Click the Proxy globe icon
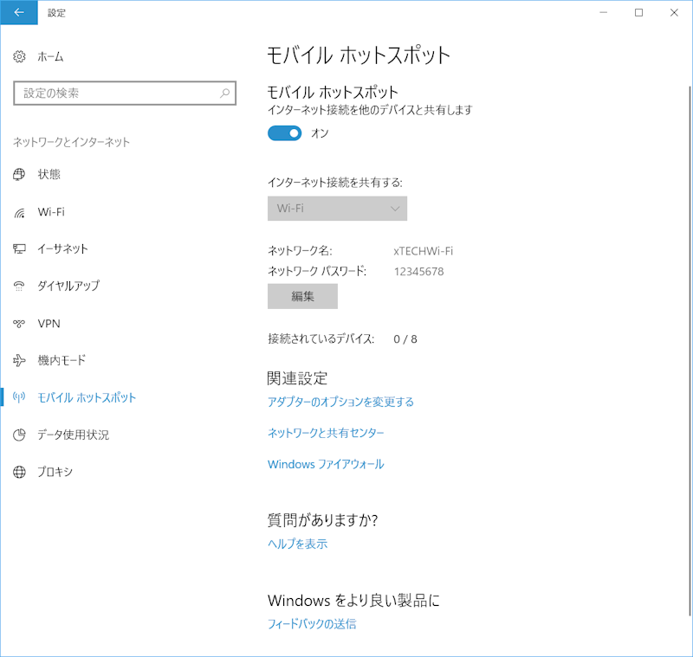 20,472
